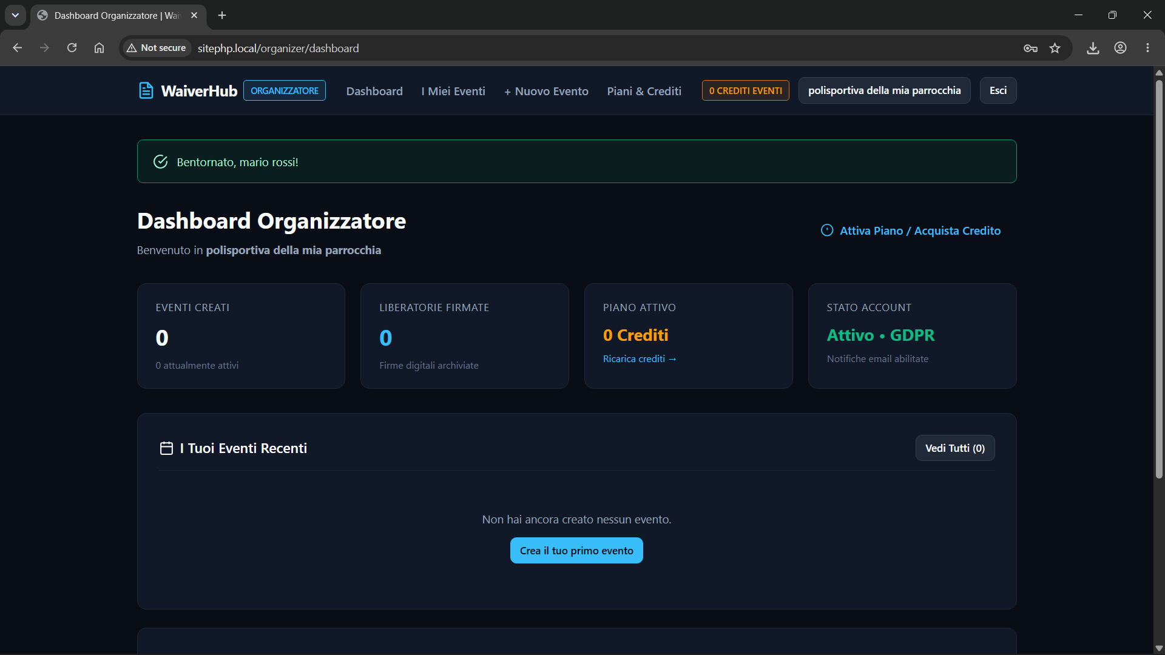Reload the dashboard page
1165x655 pixels.
pyautogui.click(x=72, y=48)
